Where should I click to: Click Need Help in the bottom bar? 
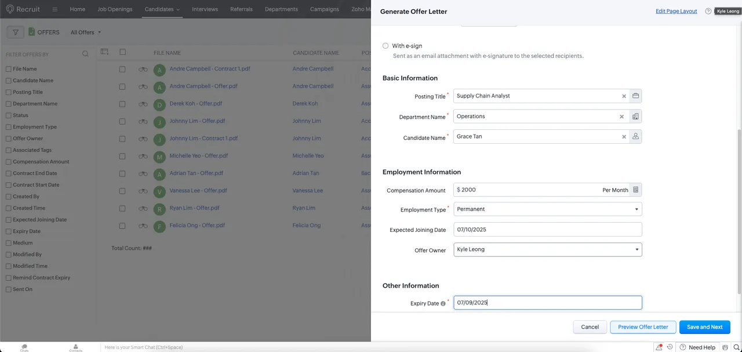(697, 347)
